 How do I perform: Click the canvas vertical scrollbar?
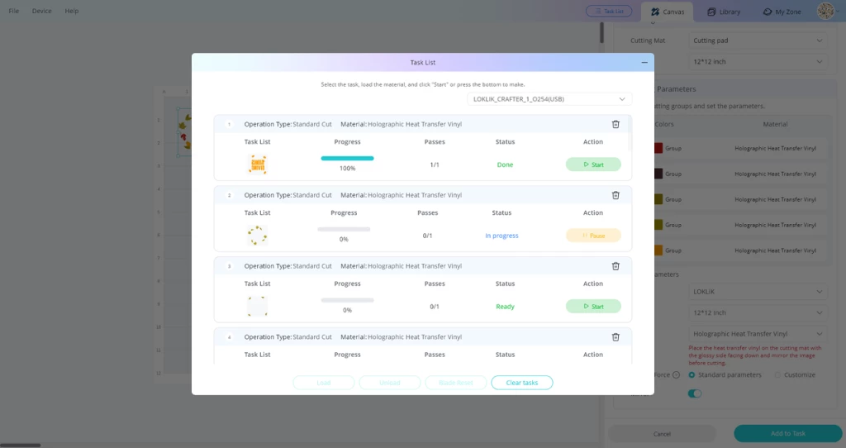601,33
